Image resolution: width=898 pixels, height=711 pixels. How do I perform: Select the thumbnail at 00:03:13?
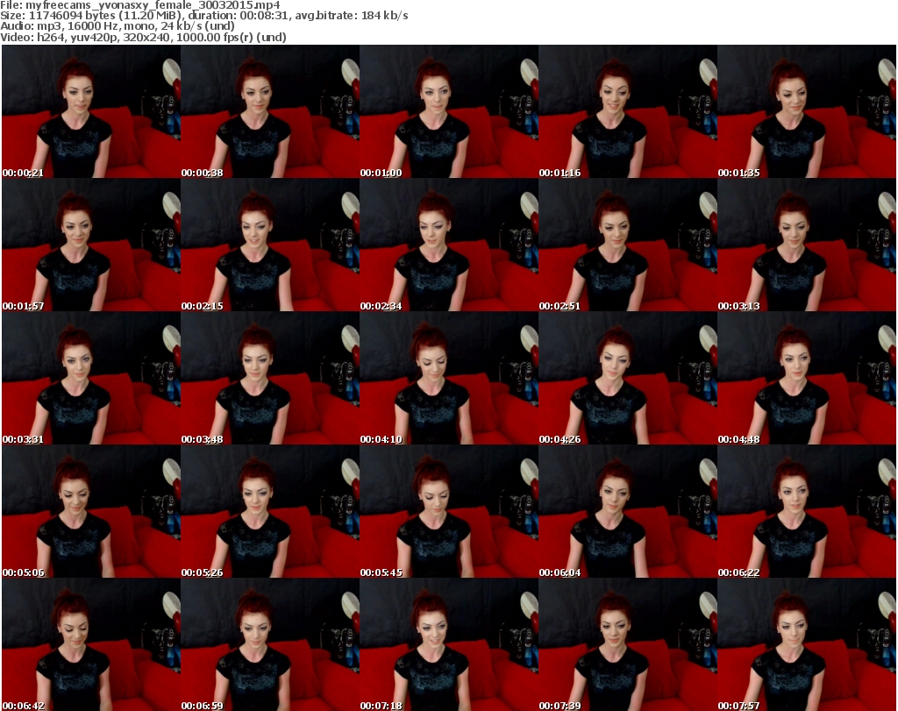pos(807,245)
